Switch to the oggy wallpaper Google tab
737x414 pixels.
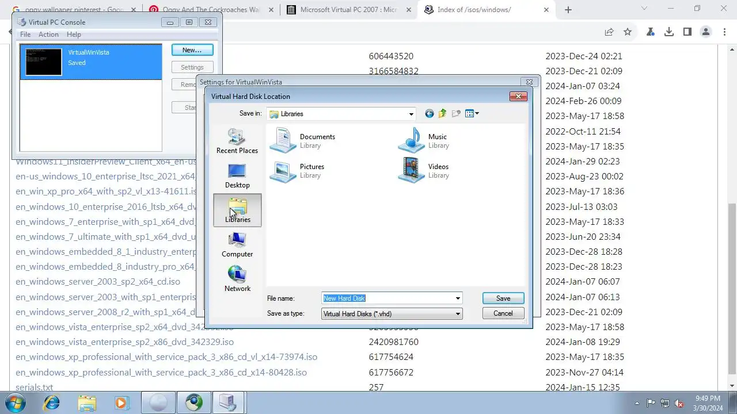tap(73, 10)
